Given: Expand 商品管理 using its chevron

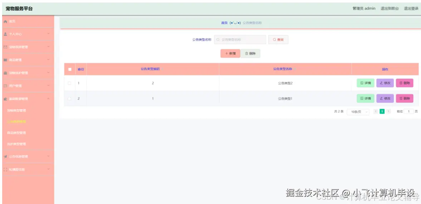Looking at the screenshot, I should pyautogui.click(x=48, y=60).
